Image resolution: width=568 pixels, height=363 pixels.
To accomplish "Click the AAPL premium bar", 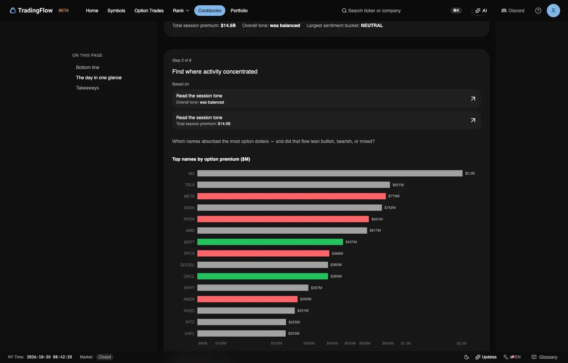I will (x=241, y=333).
